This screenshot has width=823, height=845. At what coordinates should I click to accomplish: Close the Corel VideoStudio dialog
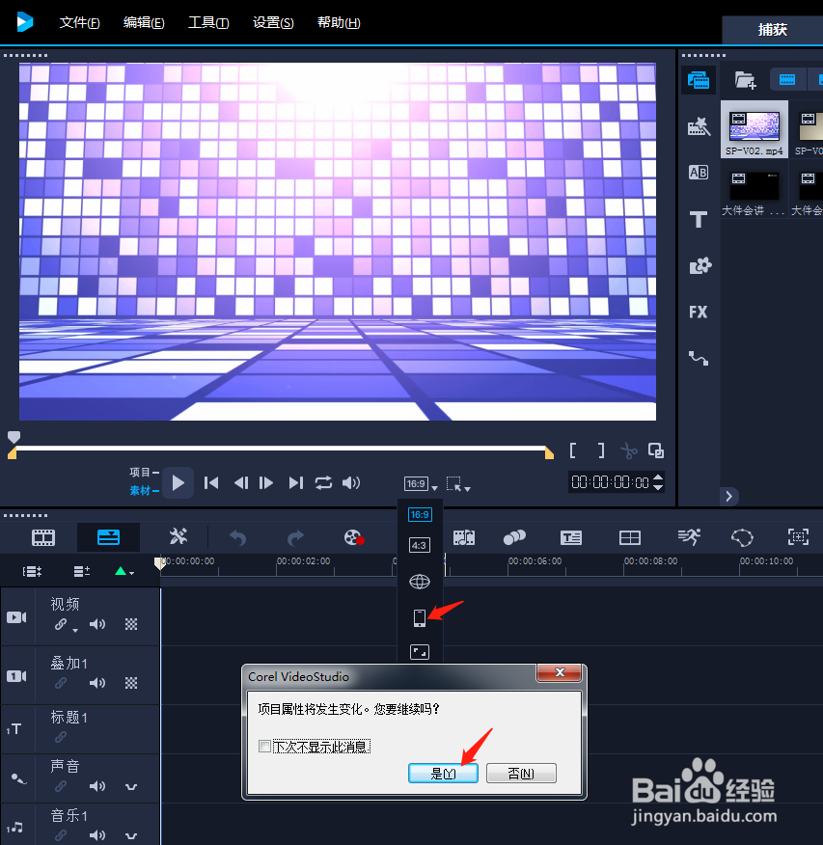560,672
